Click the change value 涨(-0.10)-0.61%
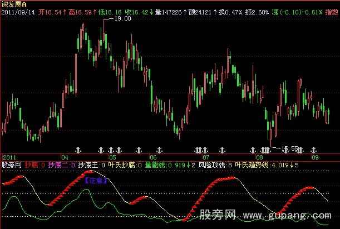 pos(297,12)
